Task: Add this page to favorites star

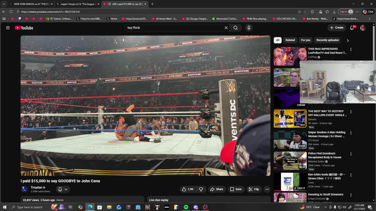Action: 305,12
